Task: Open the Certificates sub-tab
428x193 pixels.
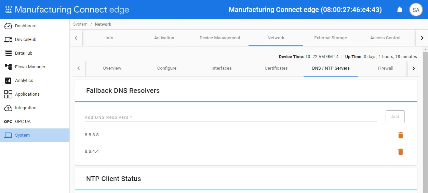Action: (276, 68)
